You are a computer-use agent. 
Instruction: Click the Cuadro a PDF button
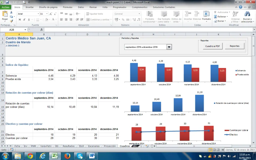click(x=212, y=46)
